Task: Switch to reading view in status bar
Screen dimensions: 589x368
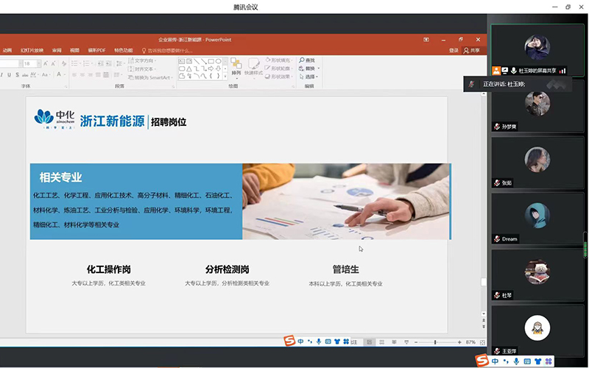Action: (x=394, y=342)
